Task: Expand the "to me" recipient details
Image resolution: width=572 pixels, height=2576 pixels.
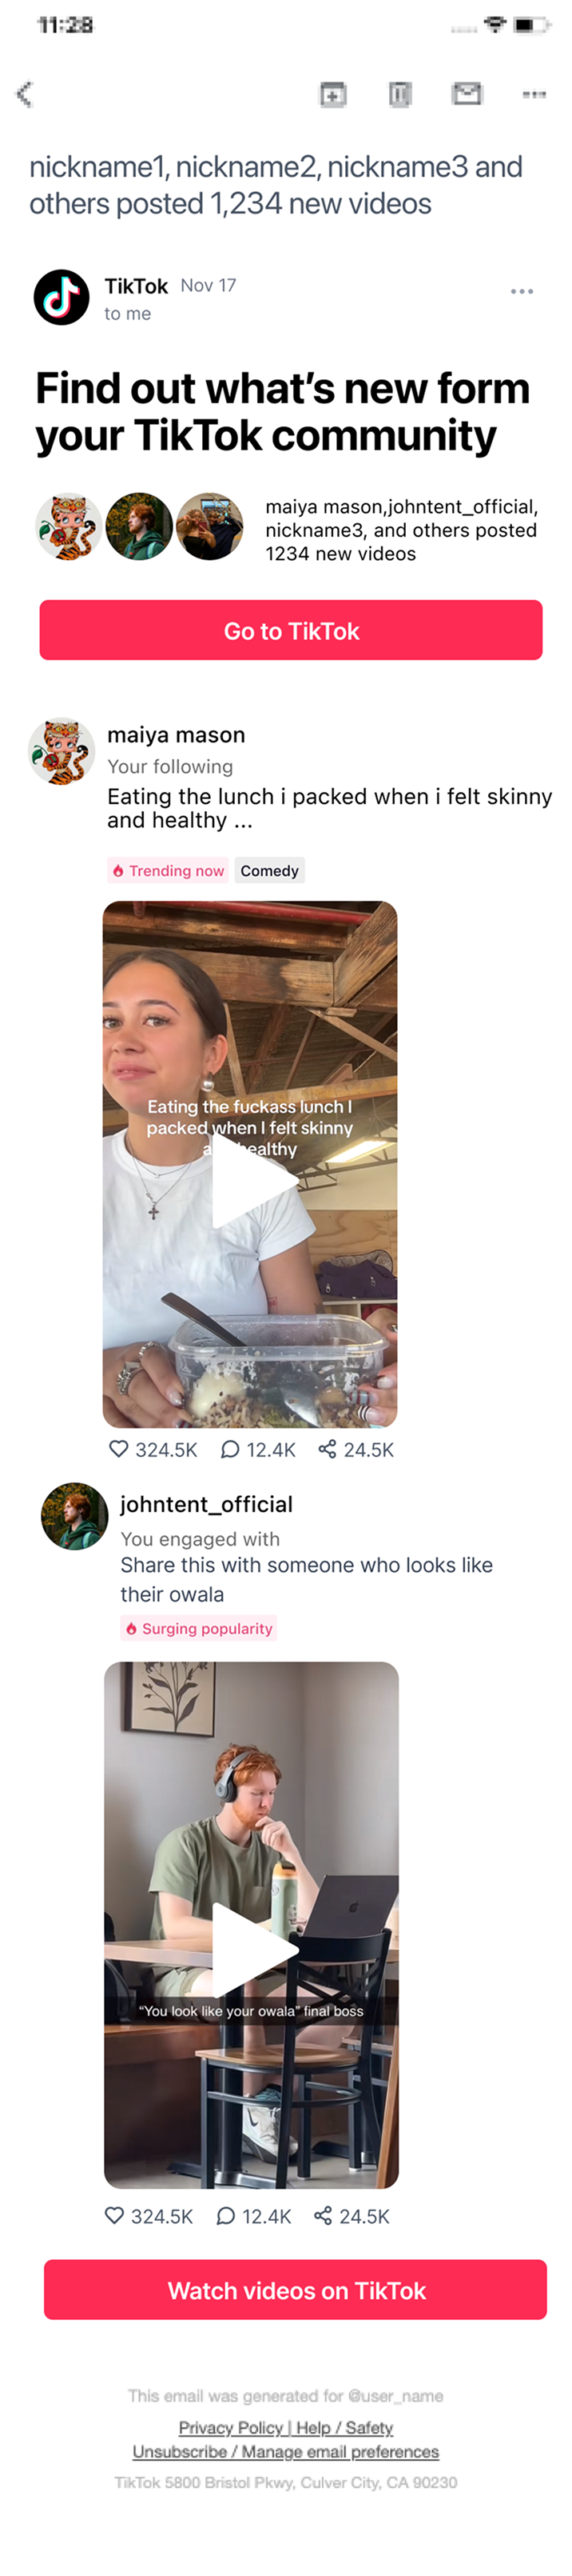Action: coord(128,314)
